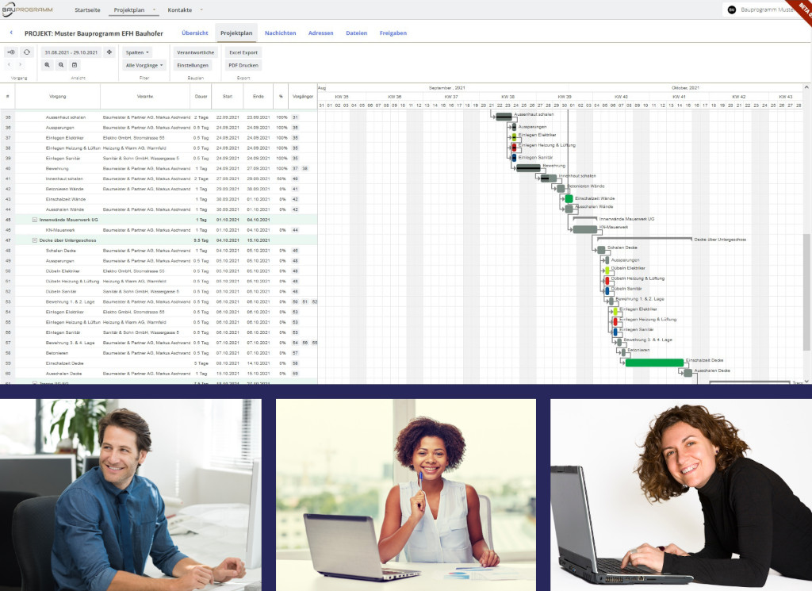The image size is (812, 591).
Task: Click the refresh icon in the toolbar
Action: 27,52
